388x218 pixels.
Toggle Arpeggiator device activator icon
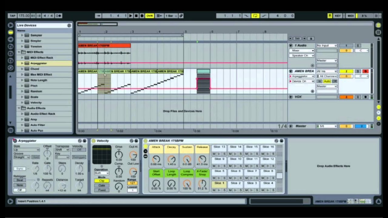(15, 141)
